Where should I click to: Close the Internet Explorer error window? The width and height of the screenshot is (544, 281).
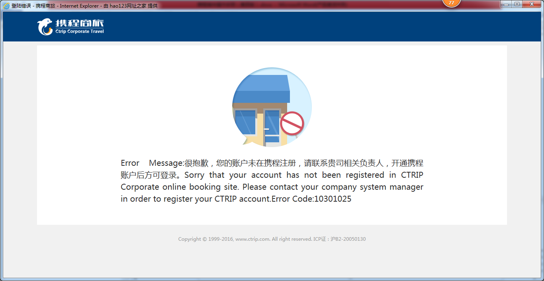pyautogui.click(x=532, y=4)
